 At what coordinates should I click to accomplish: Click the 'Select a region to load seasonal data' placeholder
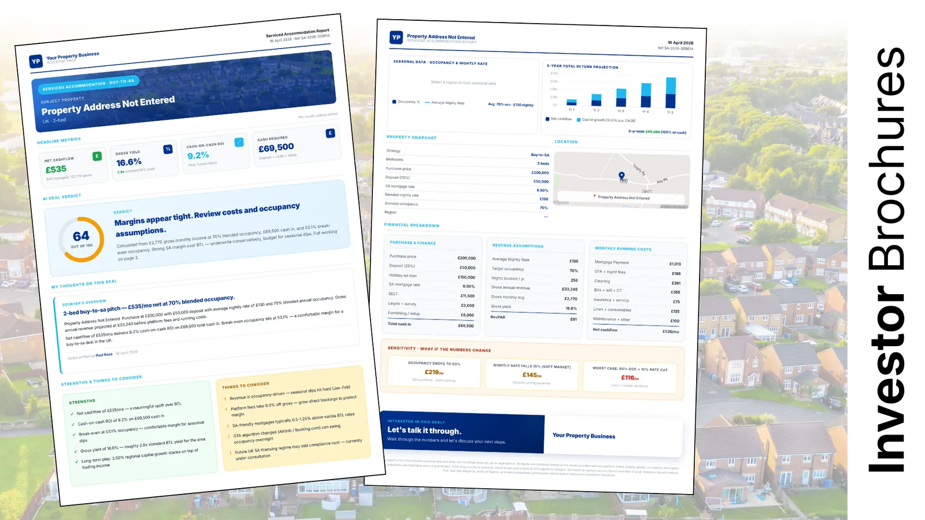(x=463, y=83)
